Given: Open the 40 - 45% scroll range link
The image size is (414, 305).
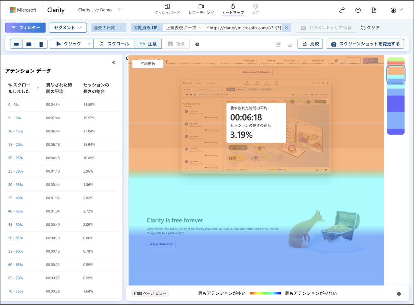Looking at the screenshot, I should pyautogui.click(x=16, y=211).
